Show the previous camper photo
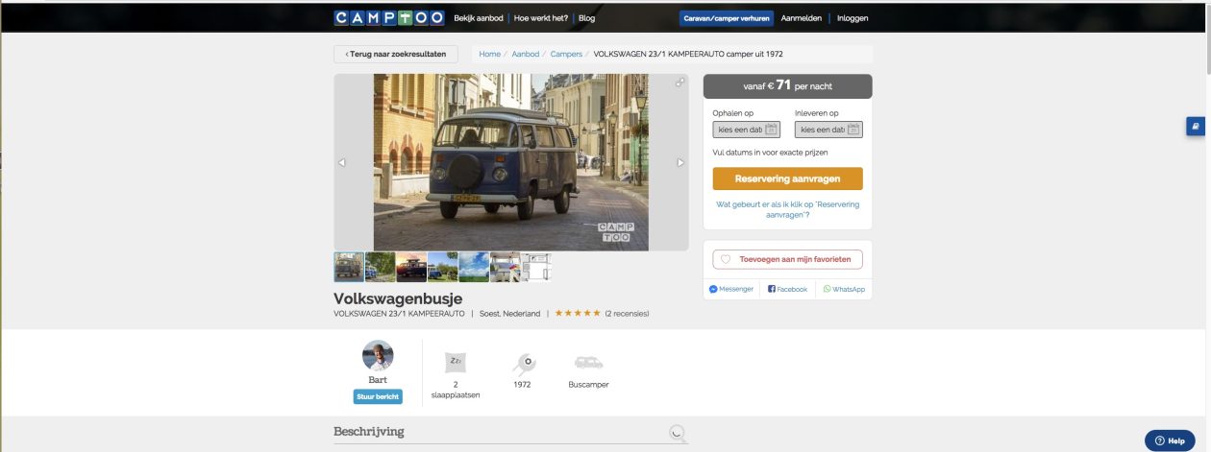This screenshot has height=452, width=1211. point(342,162)
